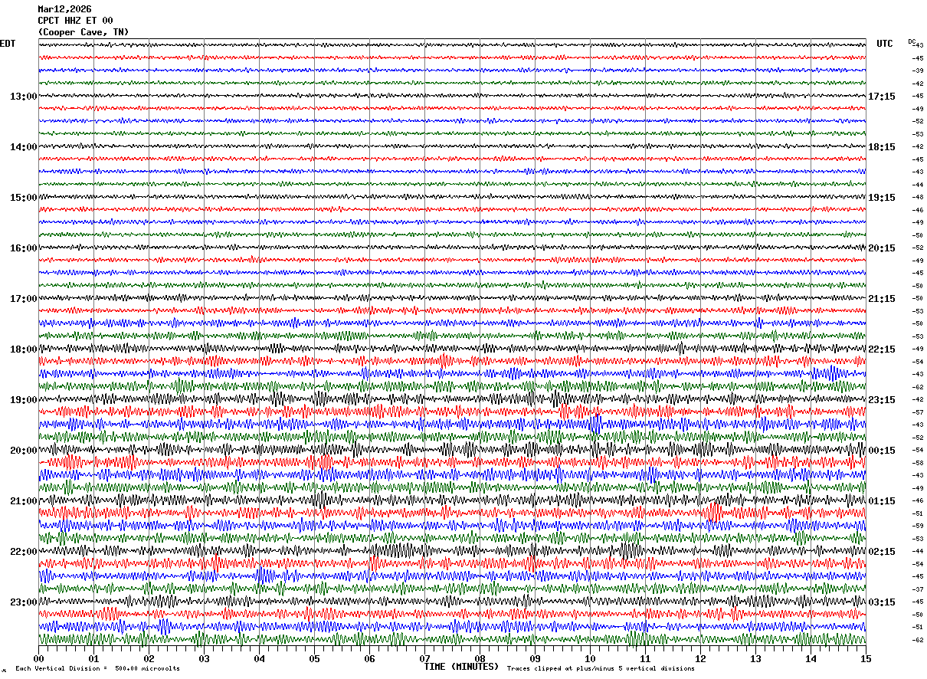Click the 02:15 UTC time label
The width and height of the screenshot is (927, 679).
(x=882, y=552)
